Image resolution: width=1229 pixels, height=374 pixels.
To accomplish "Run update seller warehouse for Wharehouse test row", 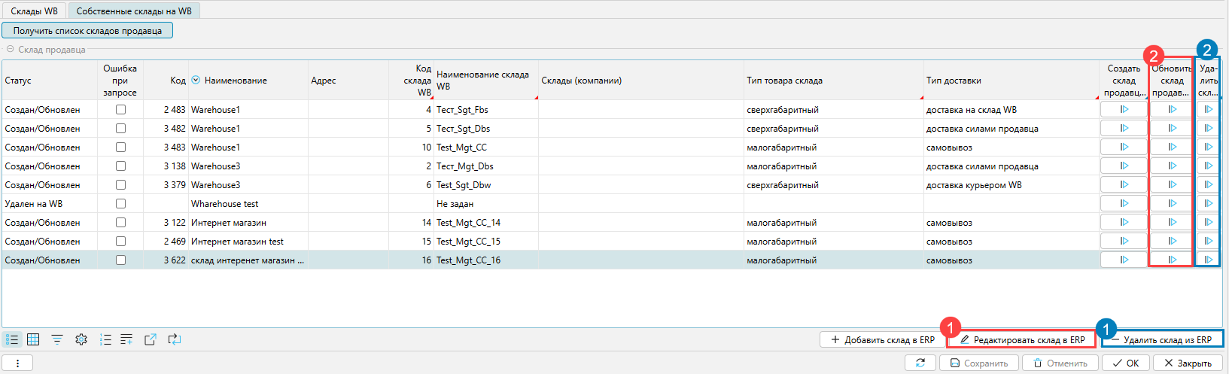I will [x=1172, y=203].
